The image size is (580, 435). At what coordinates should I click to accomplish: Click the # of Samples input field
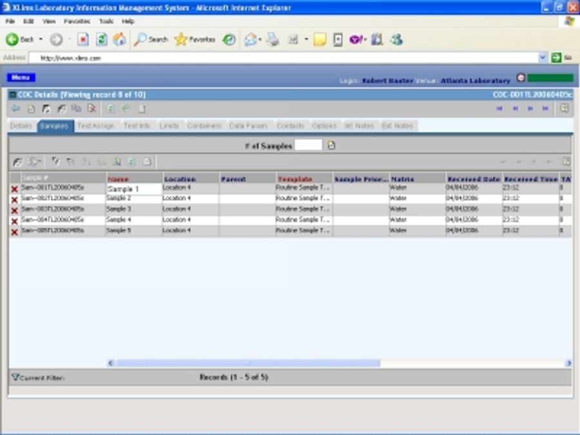click(309, 145)
